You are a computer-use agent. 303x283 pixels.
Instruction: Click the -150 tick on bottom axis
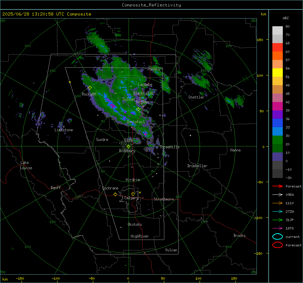[x=20, y=278]
